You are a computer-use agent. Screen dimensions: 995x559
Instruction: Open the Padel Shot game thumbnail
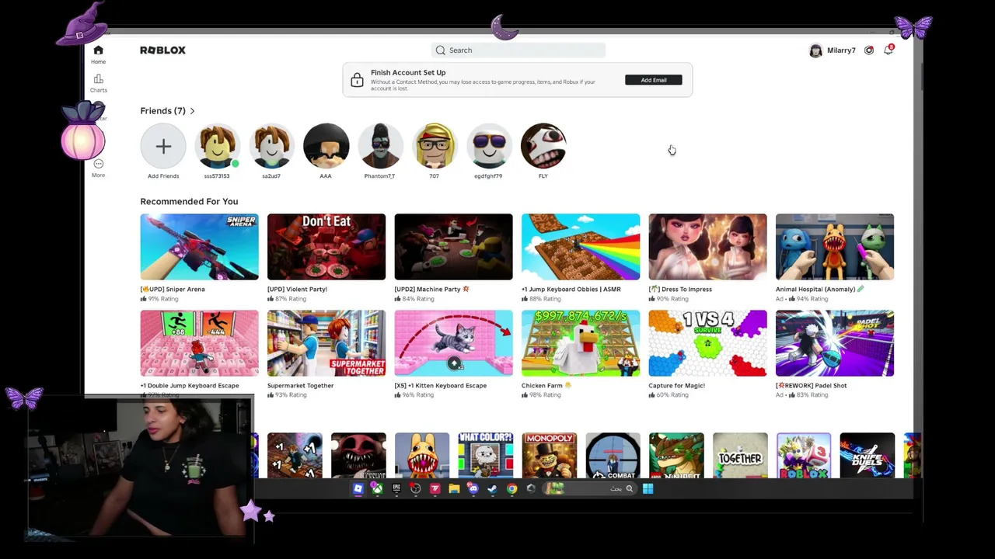[835, 343]
